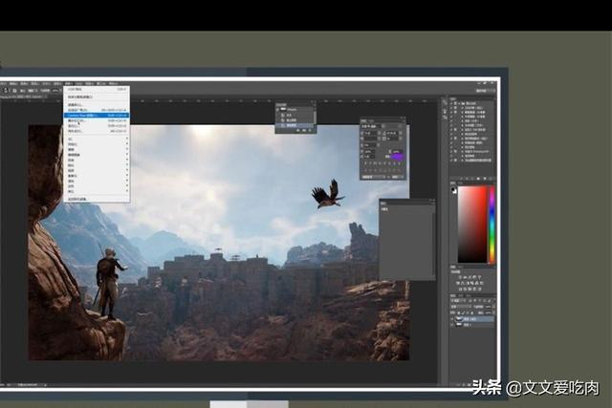Add a Color Lookup adjustment
Image resolution: width=612 pixels, height=408 pixels.
click(482, 283)
